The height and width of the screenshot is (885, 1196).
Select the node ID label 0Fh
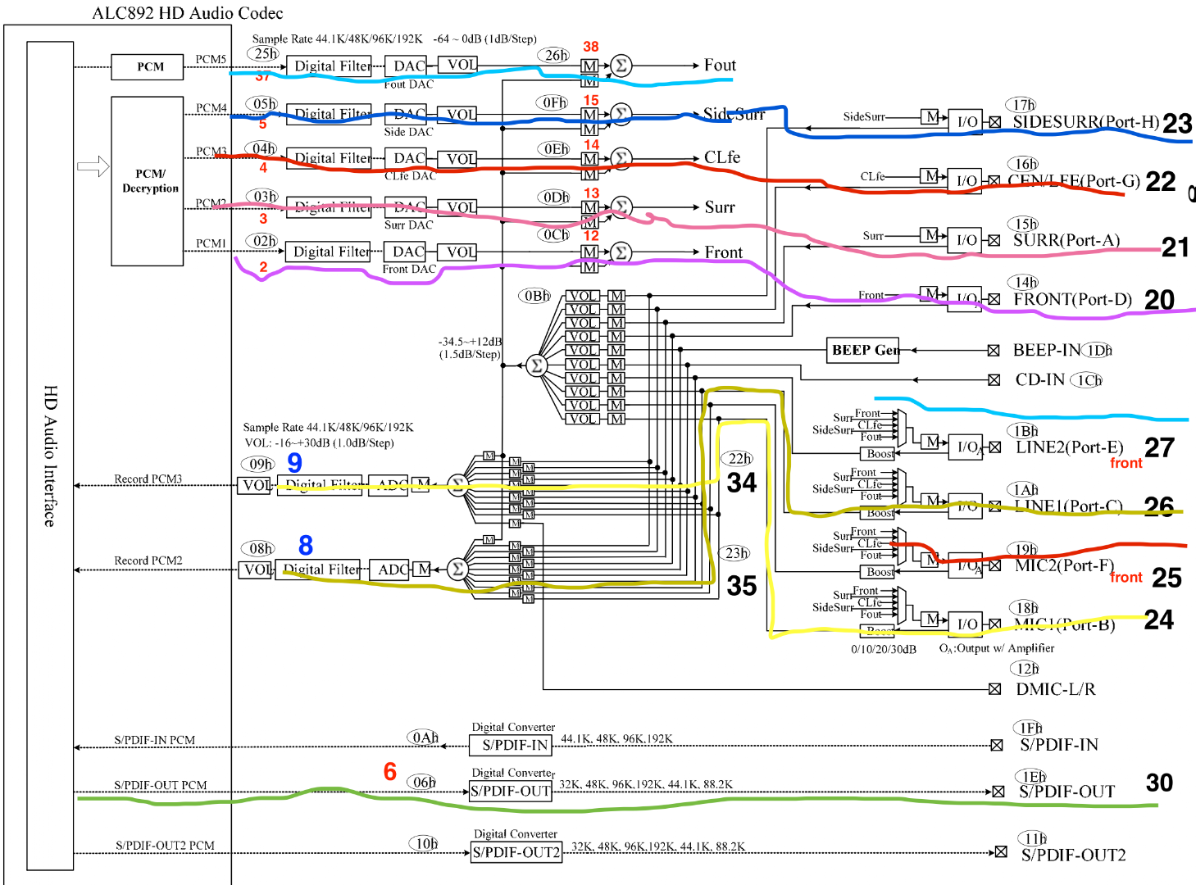click(555, 102)
